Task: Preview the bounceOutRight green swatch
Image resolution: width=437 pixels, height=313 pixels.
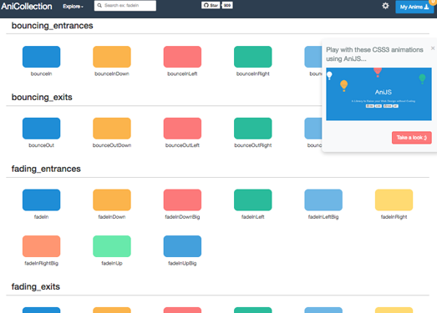Action: point(253,129)
